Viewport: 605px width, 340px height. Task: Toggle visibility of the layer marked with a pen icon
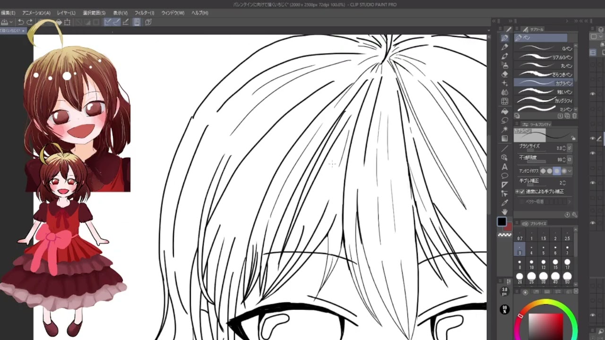(593, 138)
